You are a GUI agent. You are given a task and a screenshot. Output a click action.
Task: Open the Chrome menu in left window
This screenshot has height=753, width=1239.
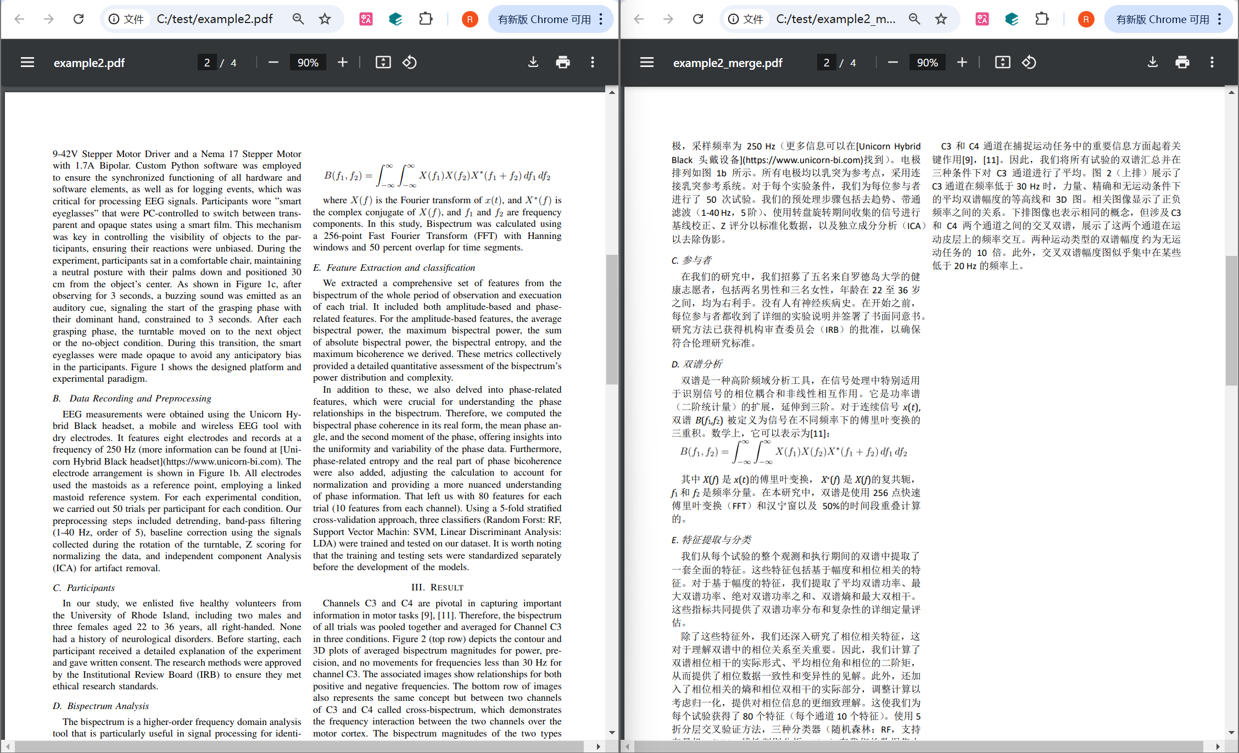(x=601, y=19)
